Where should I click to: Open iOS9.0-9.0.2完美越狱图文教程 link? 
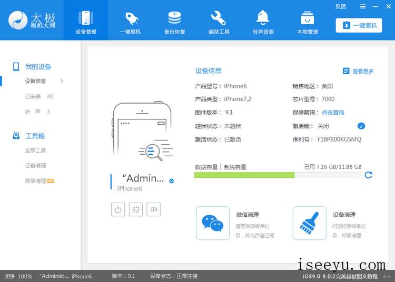tap(340, 276)
